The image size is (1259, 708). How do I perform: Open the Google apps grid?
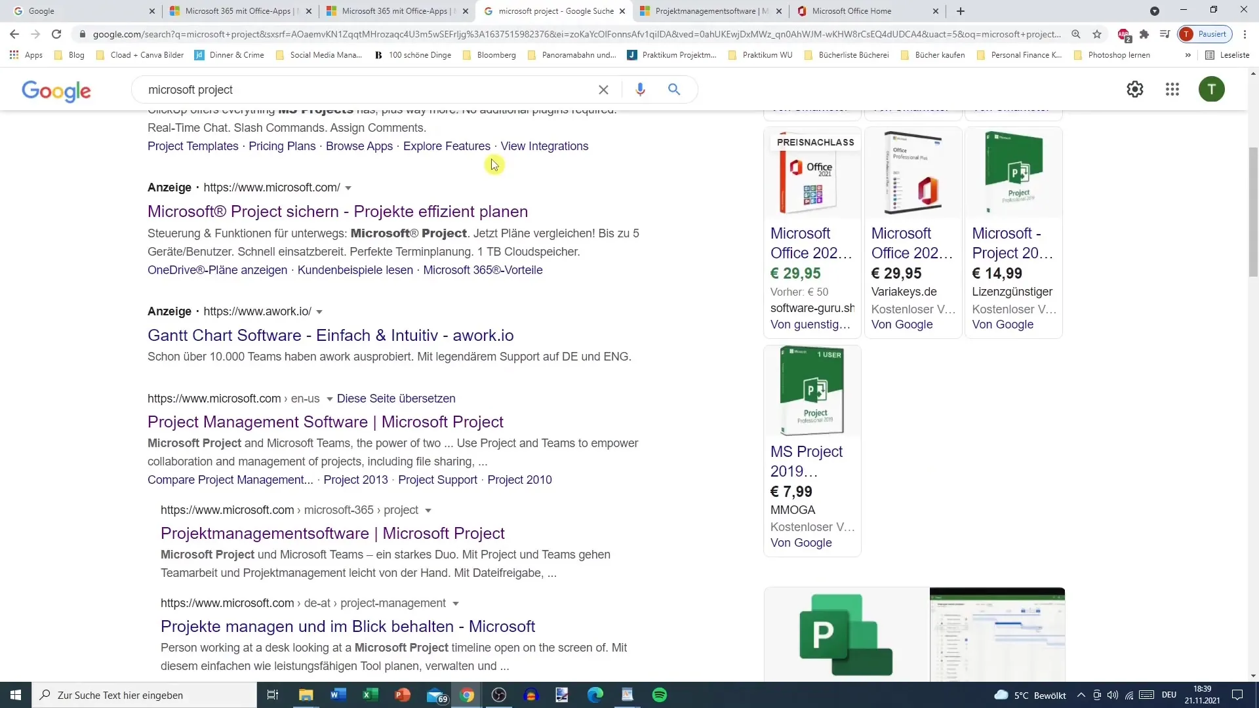[1172, 89]
